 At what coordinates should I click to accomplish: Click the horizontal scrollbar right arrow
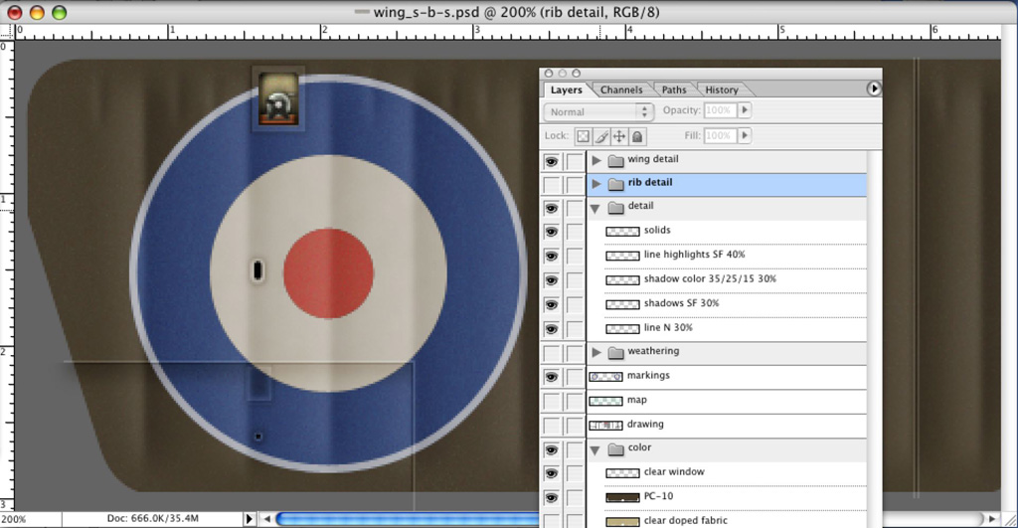point(991,519)
